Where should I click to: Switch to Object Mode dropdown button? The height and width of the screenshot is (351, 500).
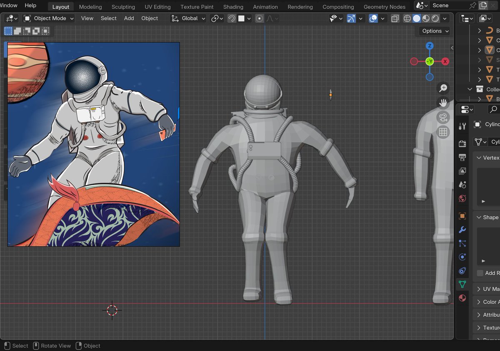48,18
